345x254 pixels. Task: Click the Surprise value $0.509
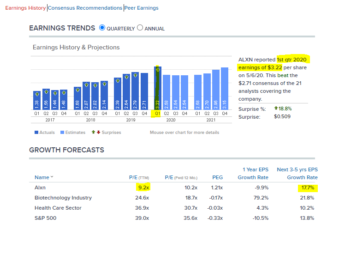tap(282, 116)
